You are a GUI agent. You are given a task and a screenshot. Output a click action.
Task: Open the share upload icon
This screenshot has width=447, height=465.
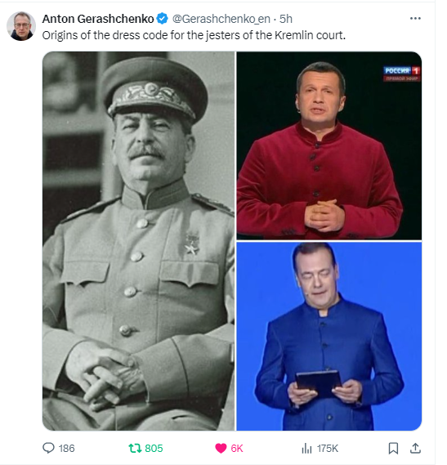click(415, 448)
